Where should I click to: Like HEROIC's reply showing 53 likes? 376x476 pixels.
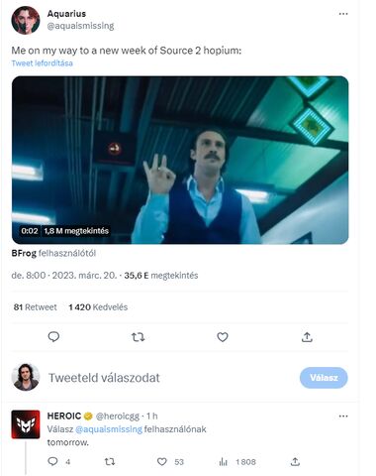point(161,462)
